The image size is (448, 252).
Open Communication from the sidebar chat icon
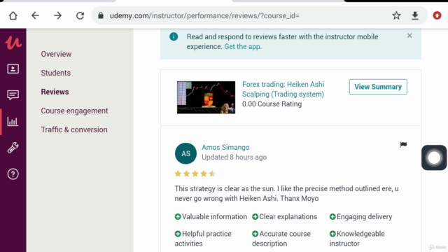13,95
